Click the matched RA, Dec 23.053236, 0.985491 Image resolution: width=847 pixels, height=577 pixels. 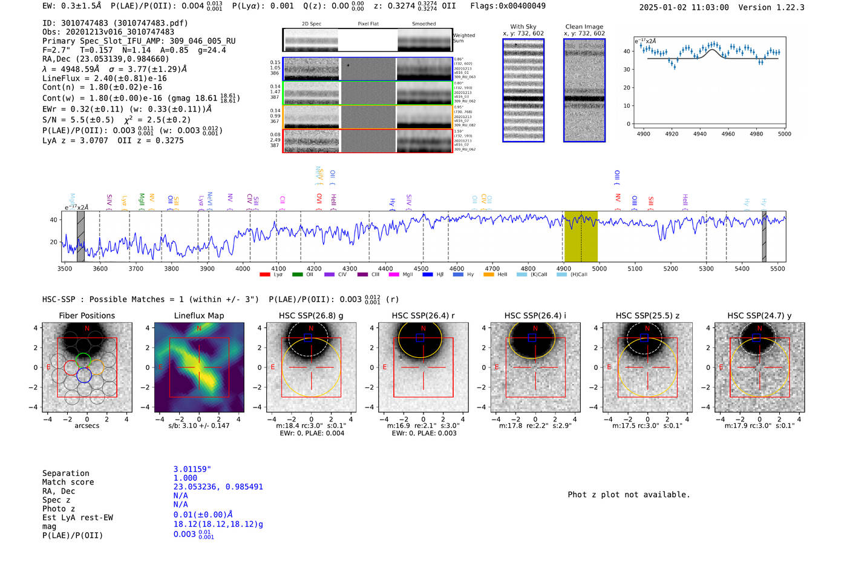pos(218,487)
